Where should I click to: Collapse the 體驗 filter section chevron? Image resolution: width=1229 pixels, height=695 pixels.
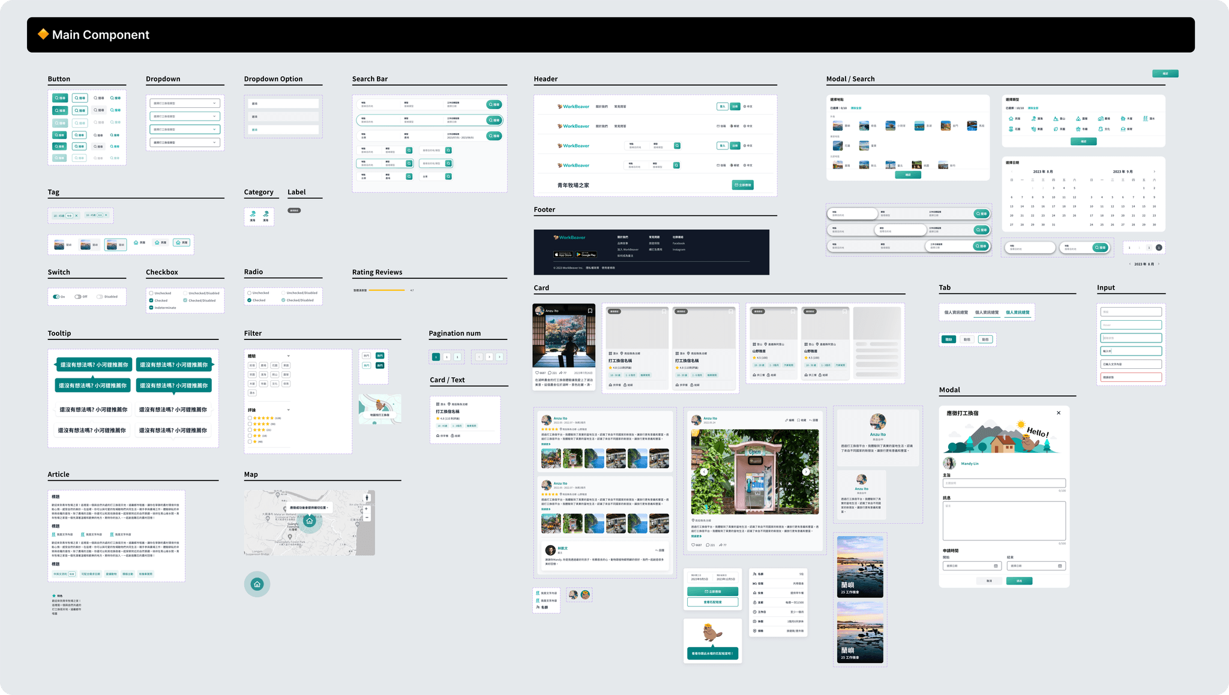(289, 356)
